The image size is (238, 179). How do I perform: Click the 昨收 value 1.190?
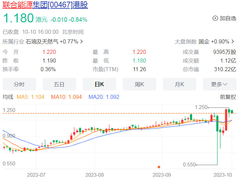click(49, 60)
